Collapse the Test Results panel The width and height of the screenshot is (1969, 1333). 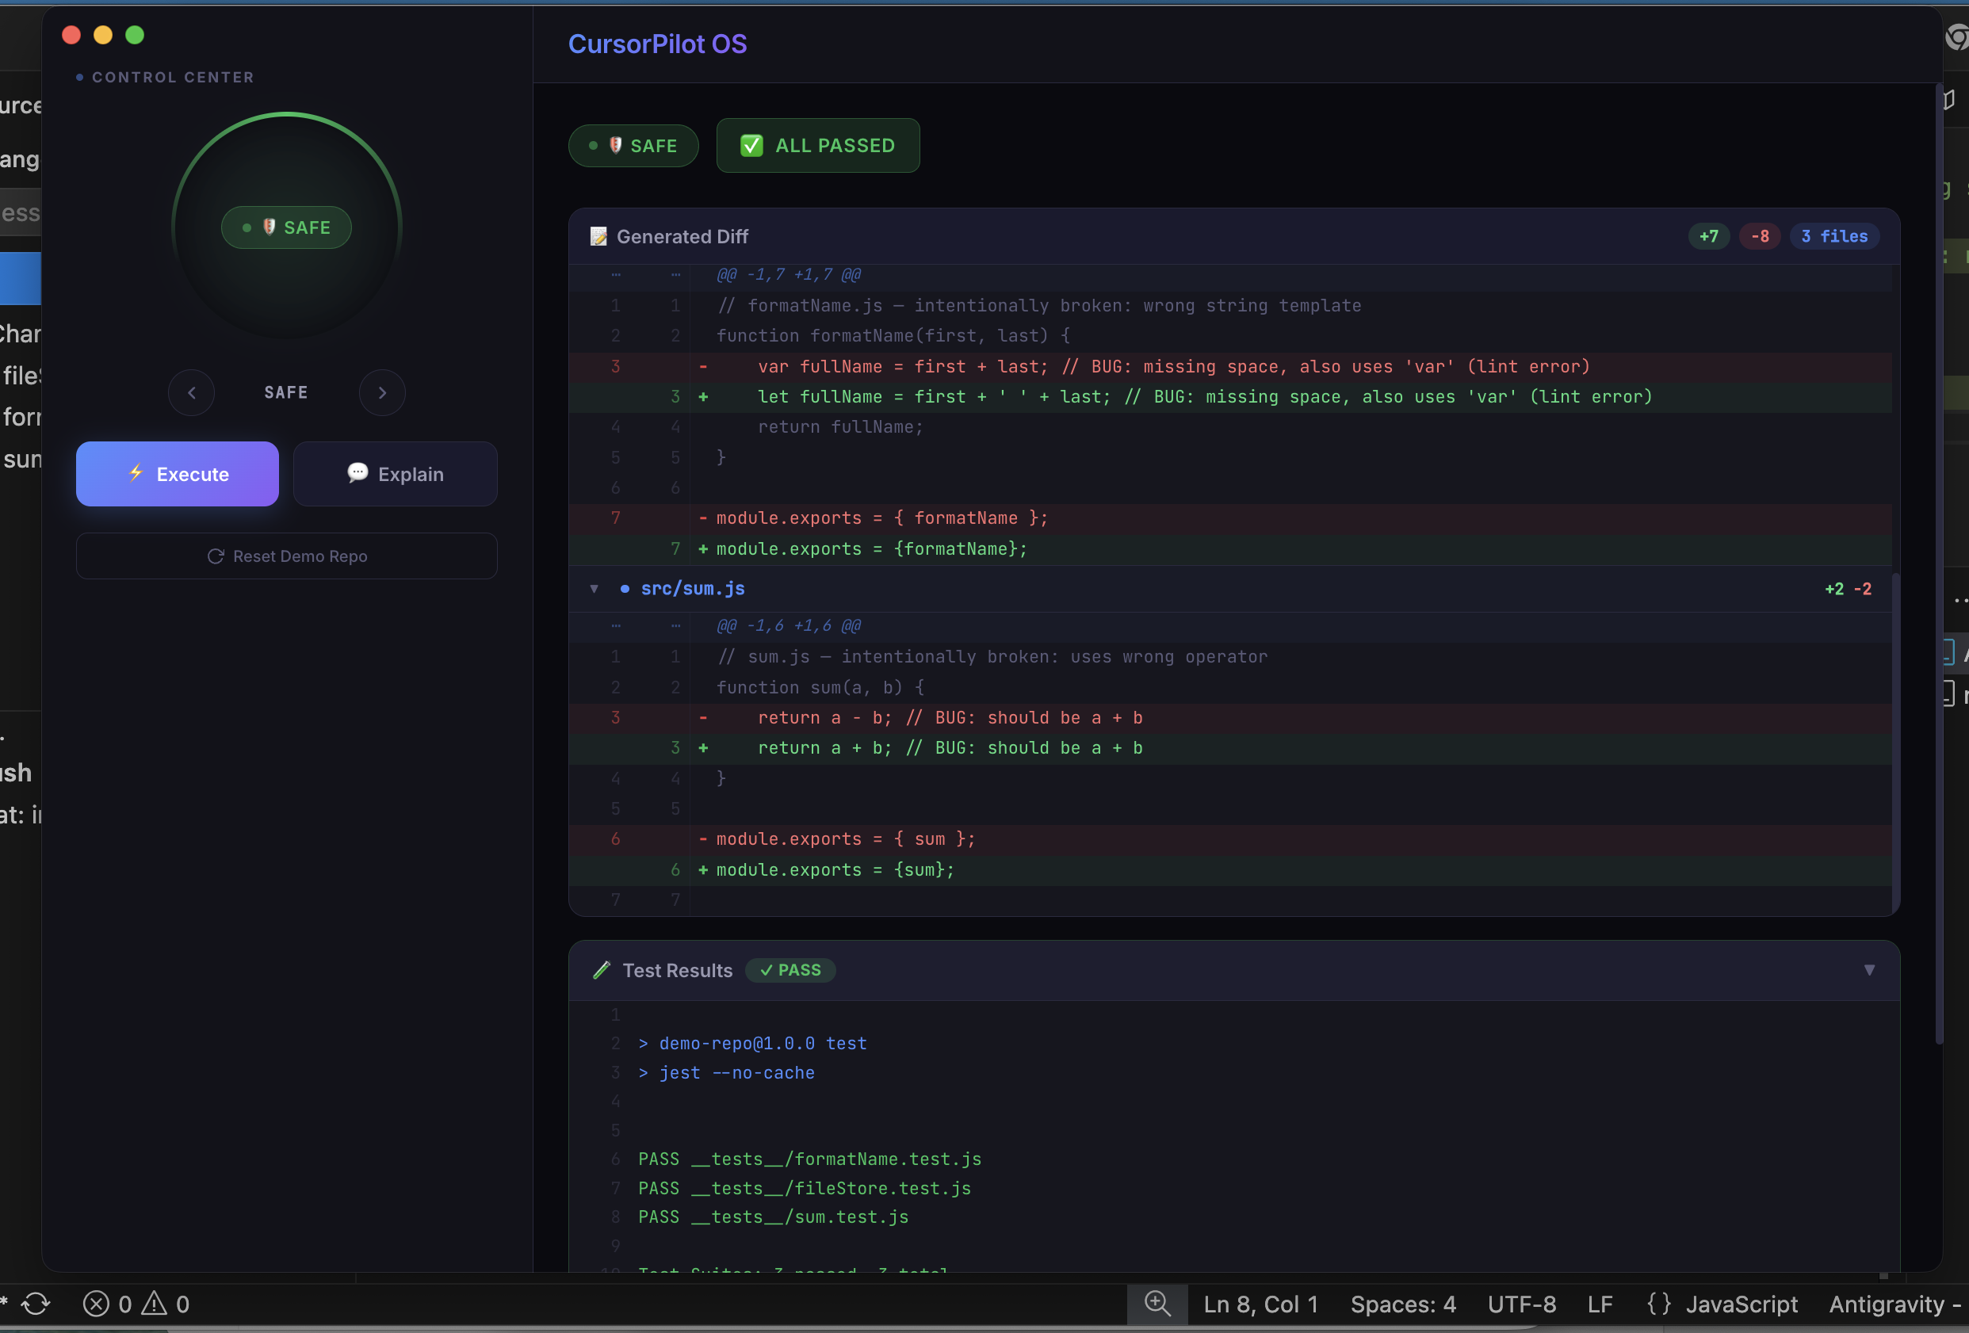point(1868,970)
